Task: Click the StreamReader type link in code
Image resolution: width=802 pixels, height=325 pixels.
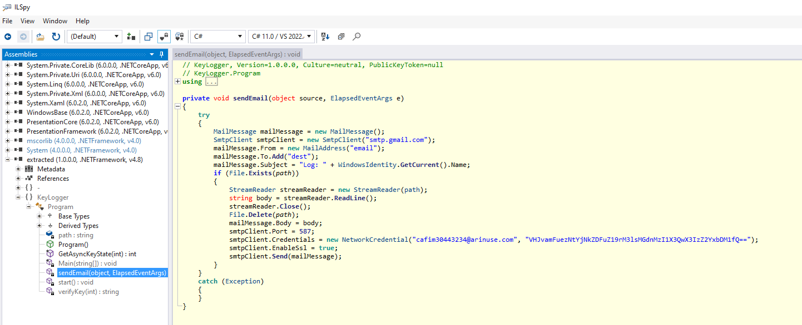Action: [x=253, y=190]
